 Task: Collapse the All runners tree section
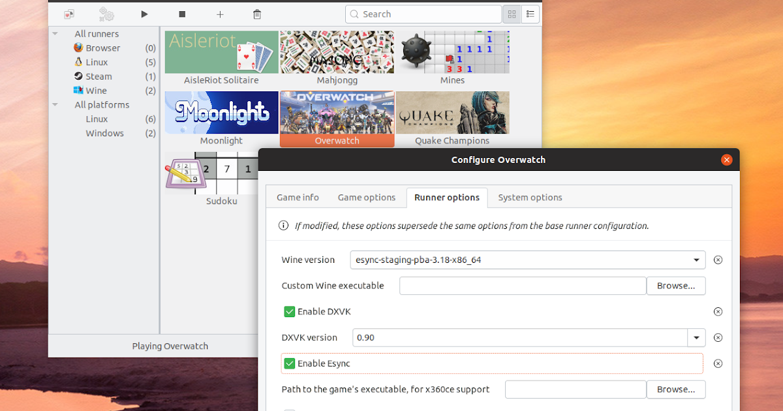coord(55,34)
